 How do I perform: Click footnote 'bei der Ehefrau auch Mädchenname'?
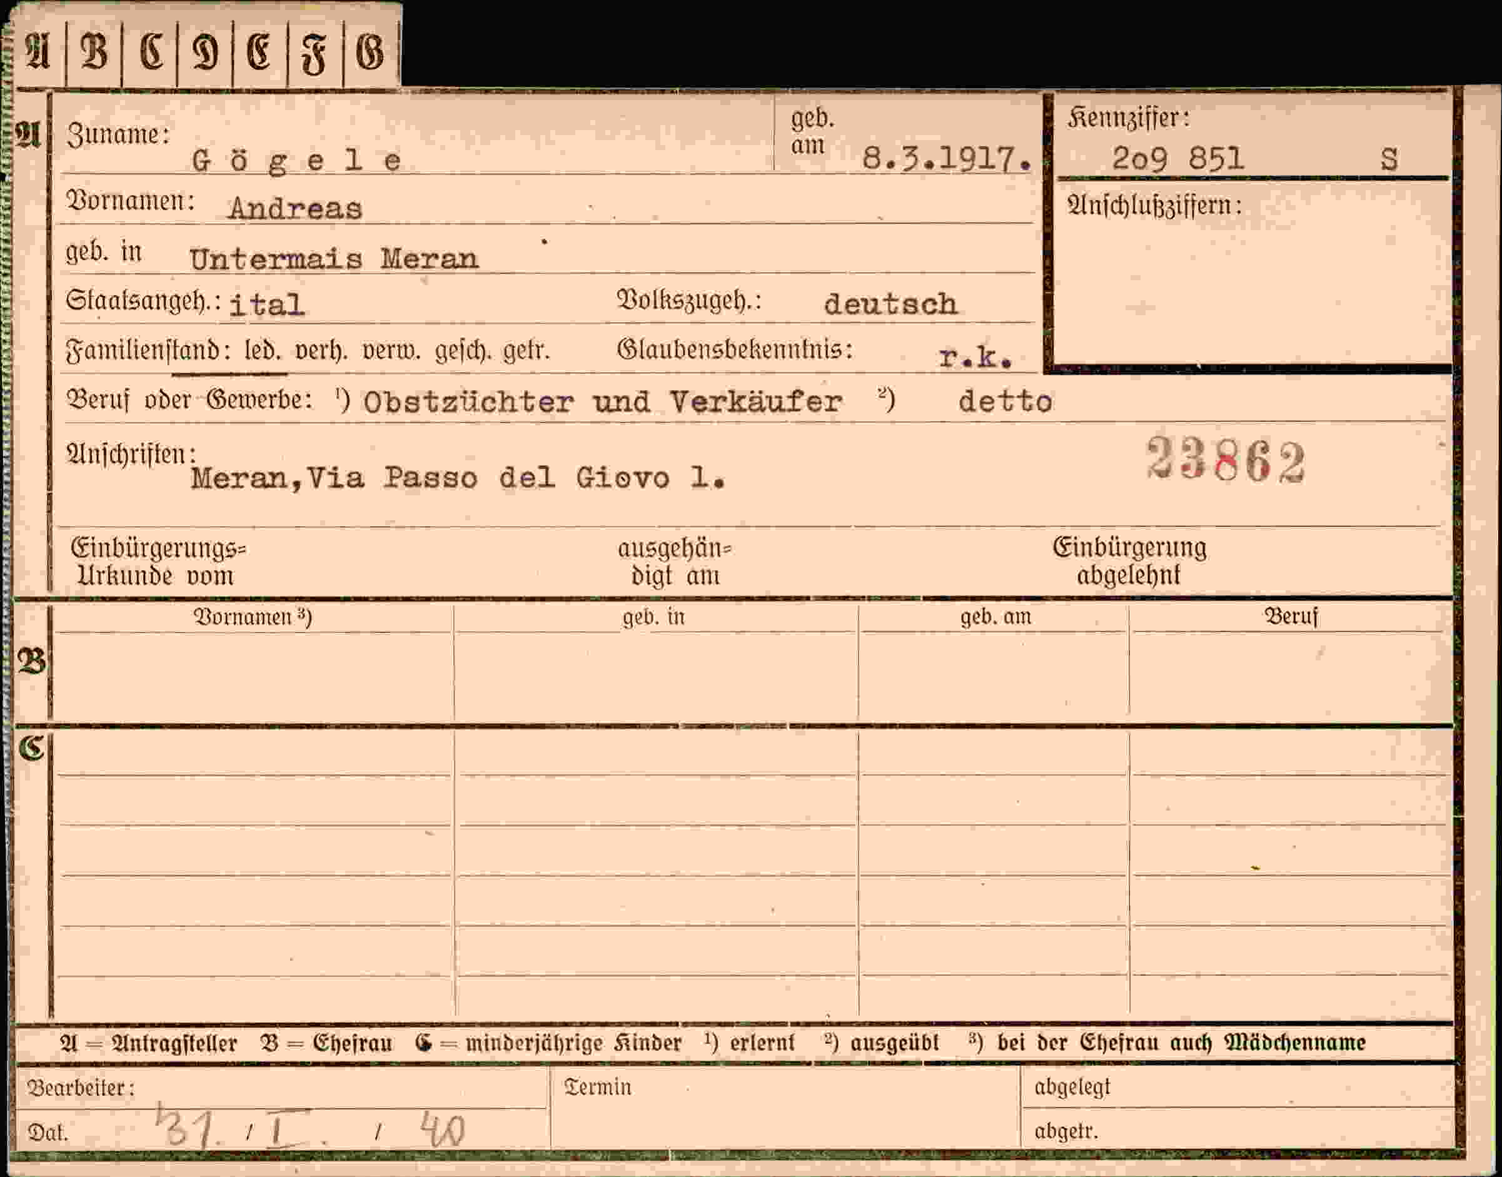(1181, 1042)
